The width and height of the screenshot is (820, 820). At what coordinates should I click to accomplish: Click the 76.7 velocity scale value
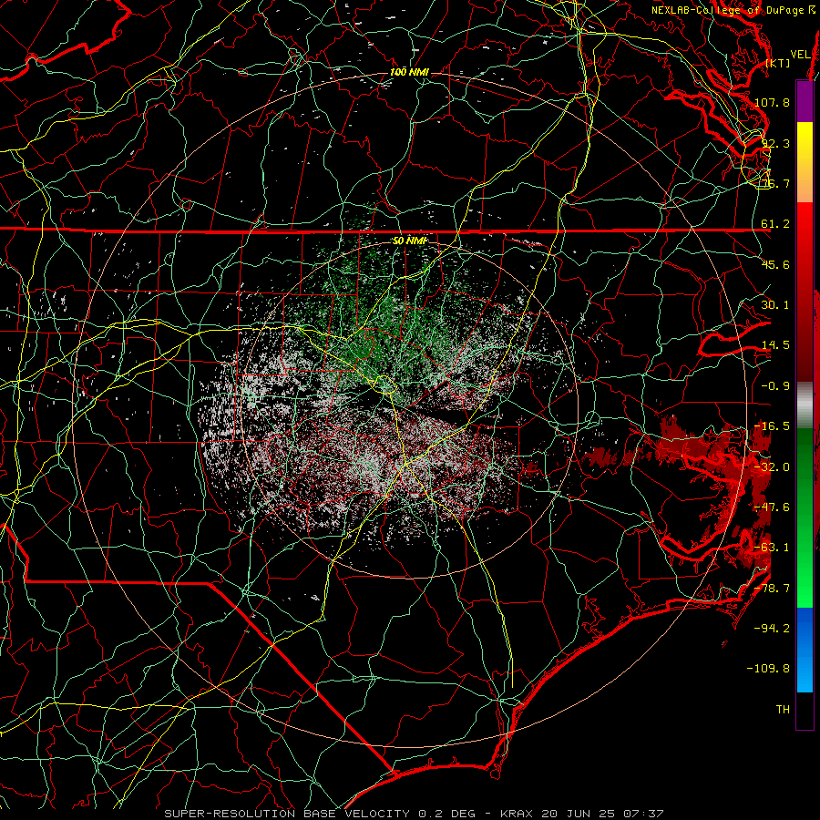point(775,183)
